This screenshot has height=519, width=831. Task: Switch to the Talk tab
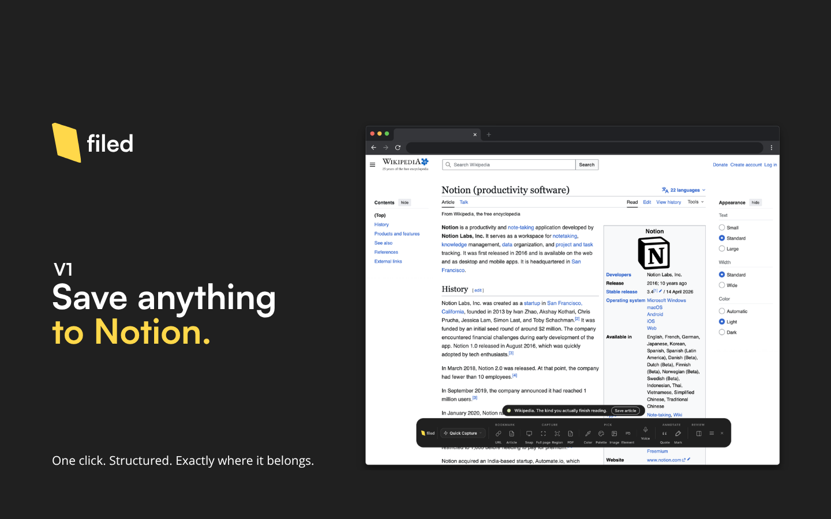click(464, 202)
